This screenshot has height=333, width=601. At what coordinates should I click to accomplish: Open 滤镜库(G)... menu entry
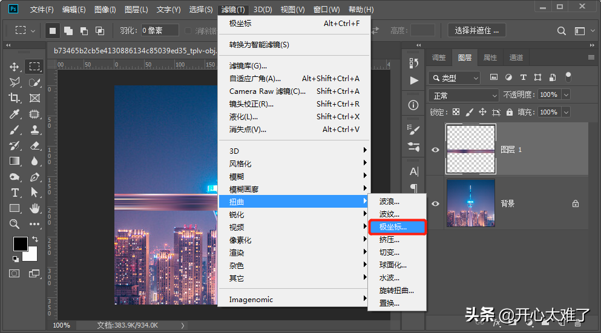pos(294,66)
